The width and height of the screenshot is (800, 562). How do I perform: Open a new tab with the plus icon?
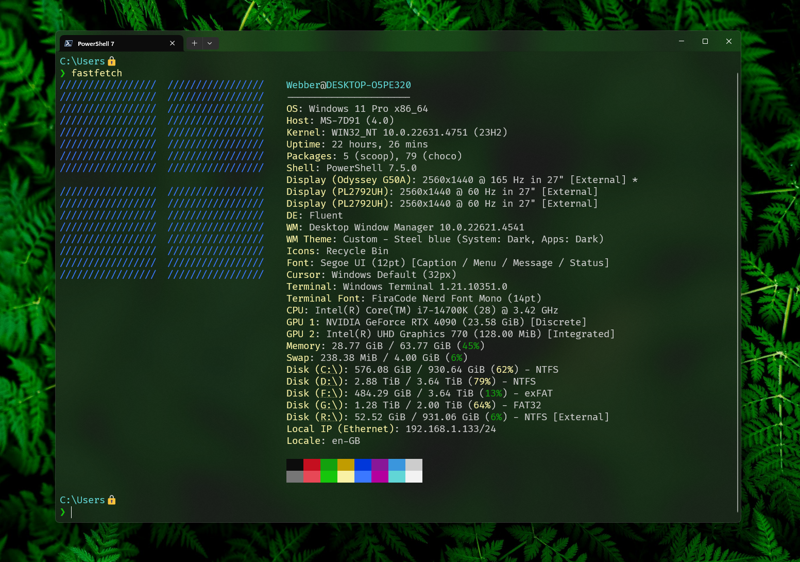(194, 43)
